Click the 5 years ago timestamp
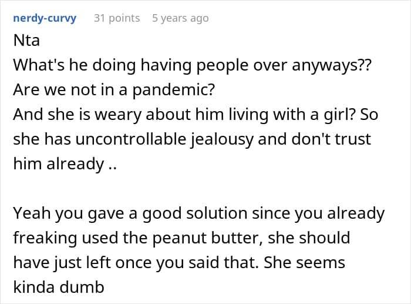Viewport: 411px width, 304px height. (180, 18)
